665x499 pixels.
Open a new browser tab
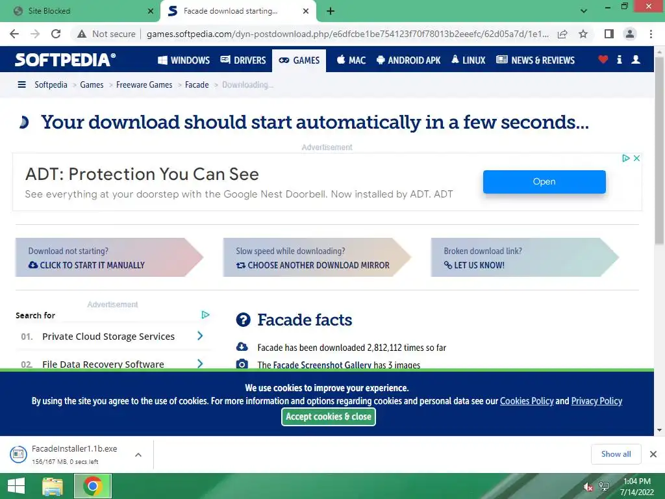331,11
